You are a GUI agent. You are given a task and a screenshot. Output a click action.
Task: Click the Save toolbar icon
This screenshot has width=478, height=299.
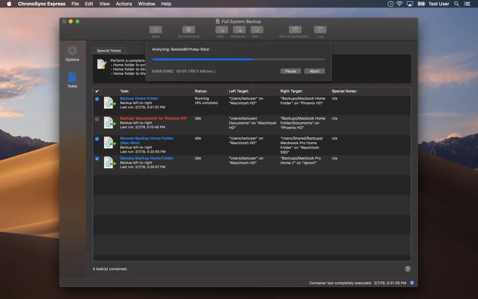click(155, 30)
